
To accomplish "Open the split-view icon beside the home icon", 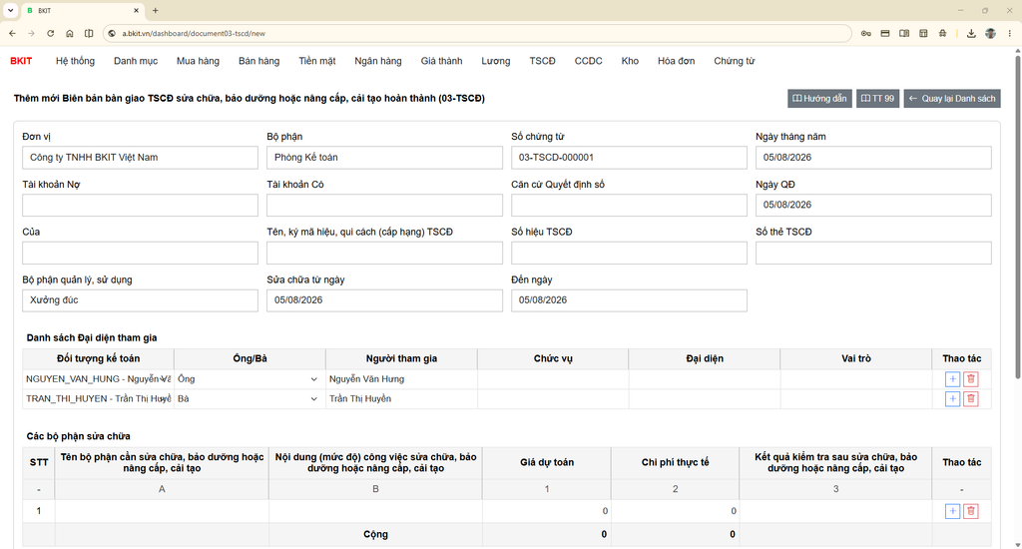I will tap(89, 33).
